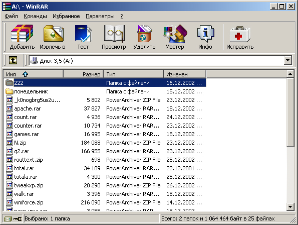Show archive Инфо information
298x225 pixels.
pos(205,37)
